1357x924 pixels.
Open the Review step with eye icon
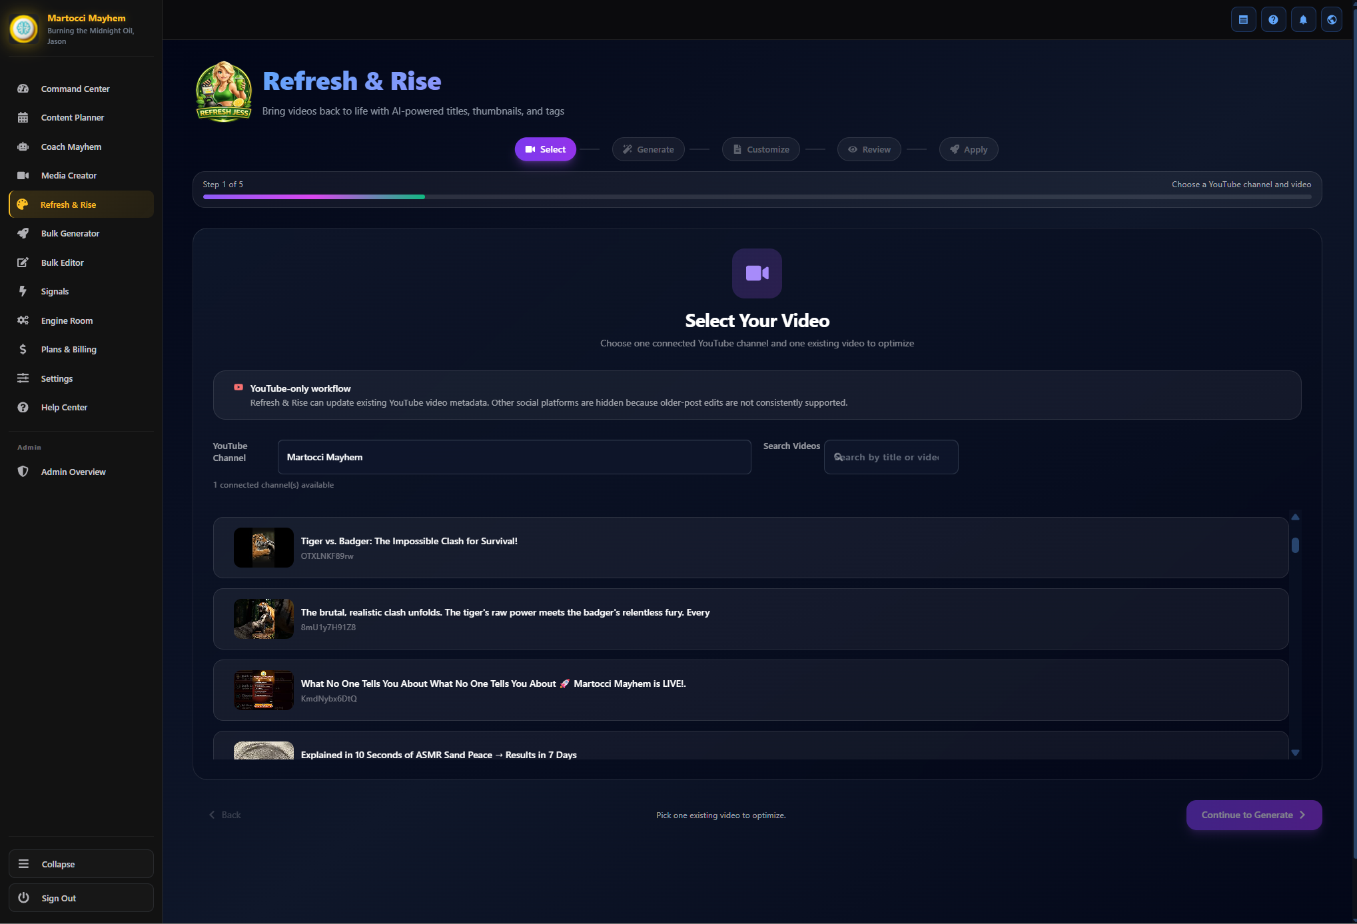pos(869,149)
